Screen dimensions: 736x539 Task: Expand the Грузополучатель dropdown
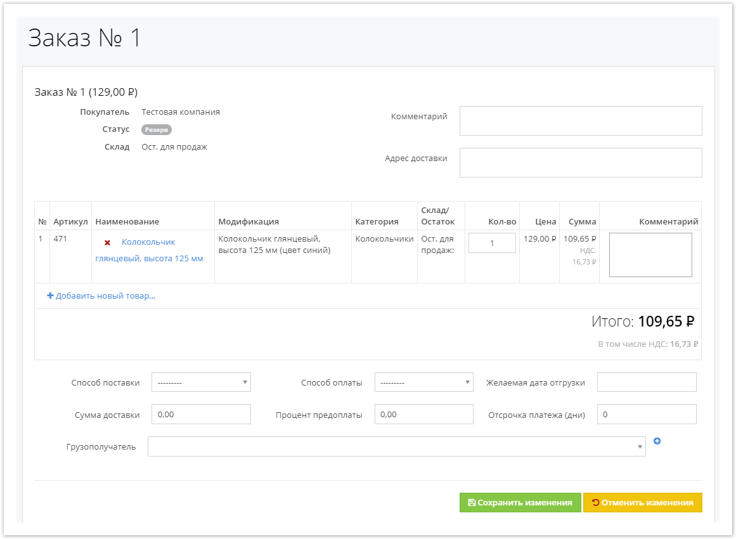[397, 446]
